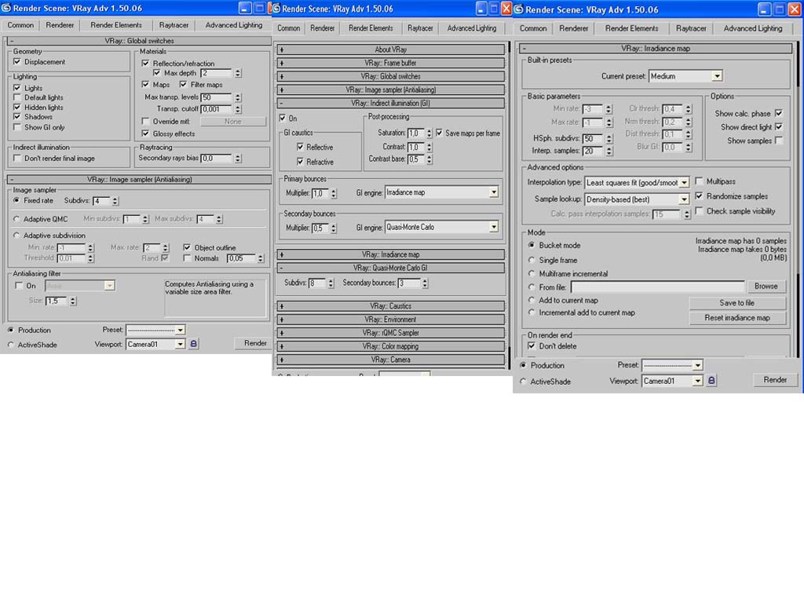Image resolution: width=804 pixels, height=603 pixels.
Task: Click the Override mtl None button
Action: (232, 122)
